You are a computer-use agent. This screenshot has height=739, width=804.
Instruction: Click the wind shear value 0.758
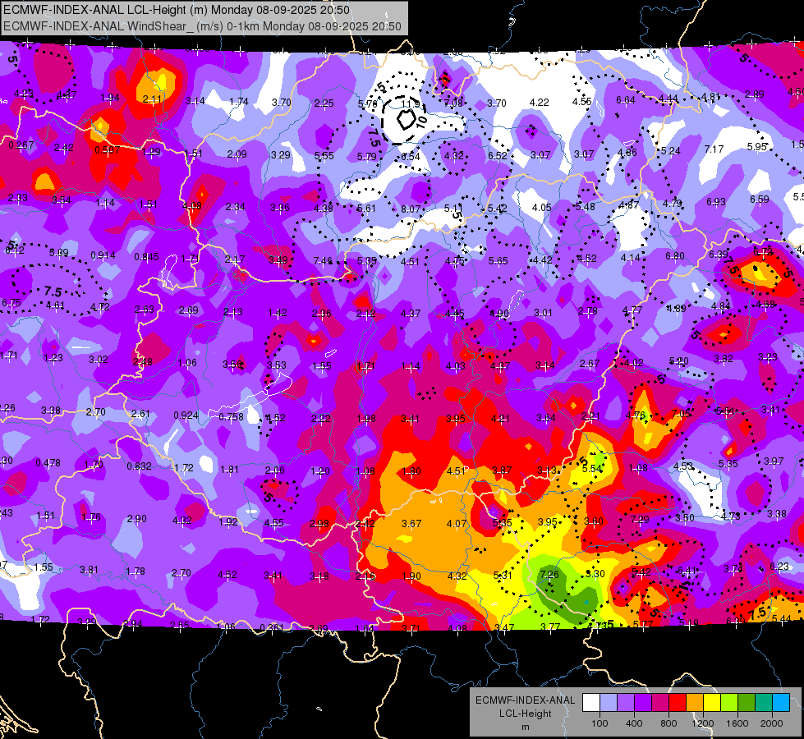[x=232, y=416]
